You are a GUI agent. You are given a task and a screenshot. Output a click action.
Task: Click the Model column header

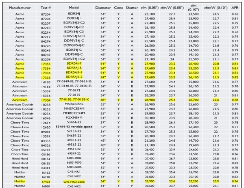[74, 7]
